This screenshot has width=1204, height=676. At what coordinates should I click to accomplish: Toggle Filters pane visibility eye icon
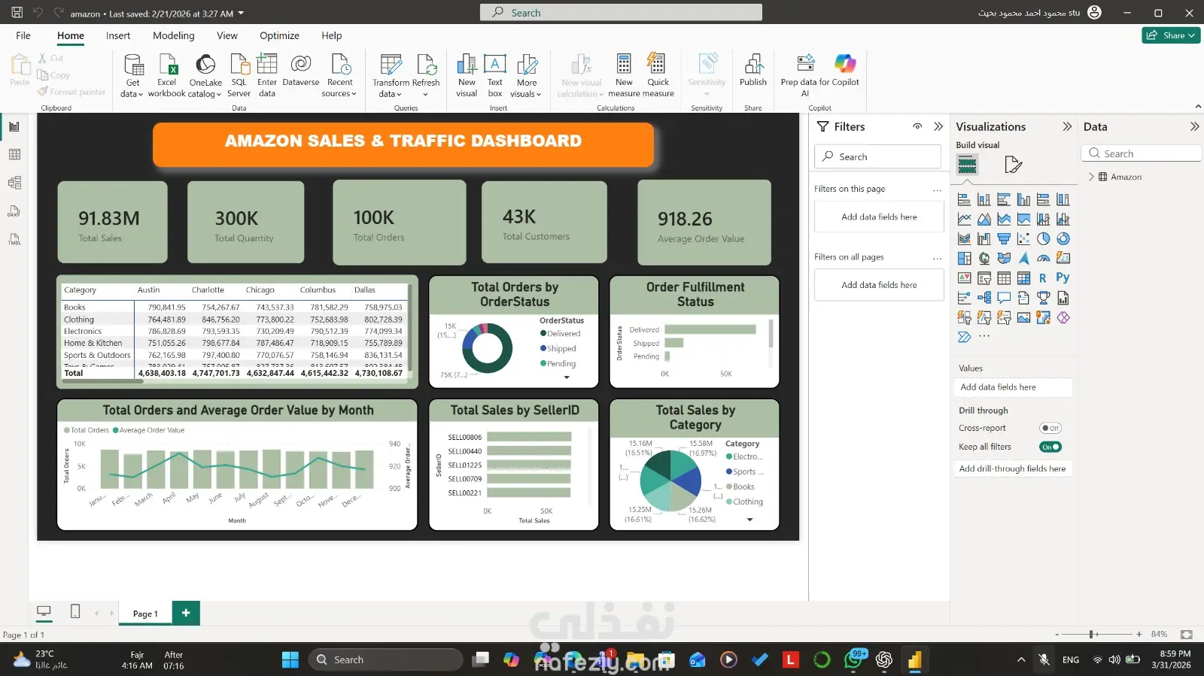pyautogui.click(x=917, y=126)
